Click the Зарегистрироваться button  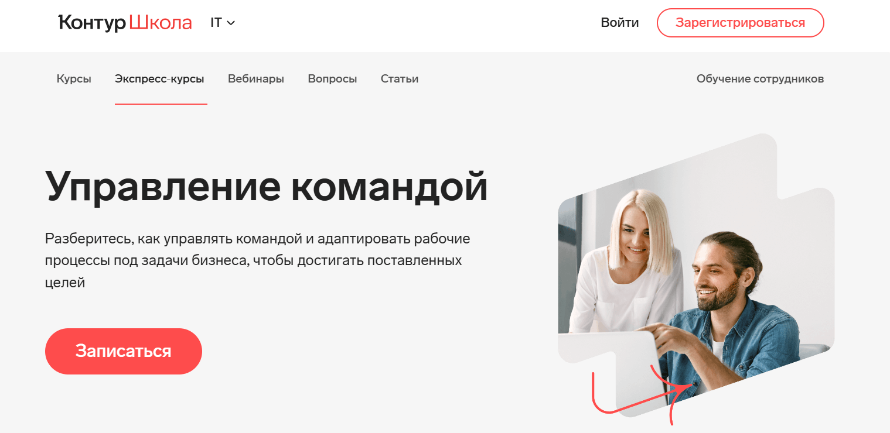tap(741, 23)
